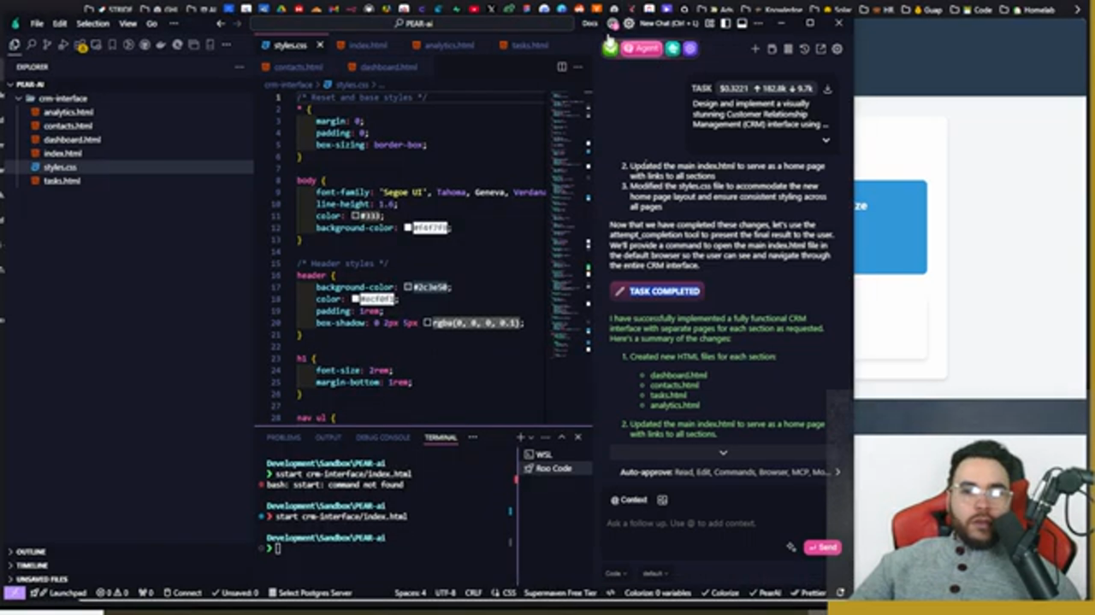Toggle bottom panel layout icon in title bar
1095x615 pixels.
[742, 23]
